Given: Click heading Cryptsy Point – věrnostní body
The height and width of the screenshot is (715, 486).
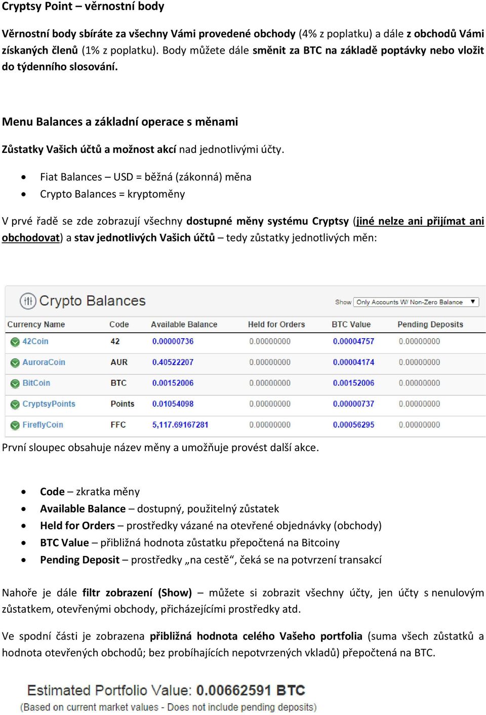Looking at the screenshot, I should click(83, 7).
